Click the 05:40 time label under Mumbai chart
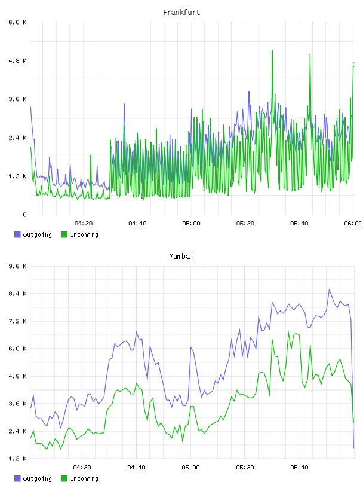Viewport: 363px width, 488px height. [x=299, y=468]
